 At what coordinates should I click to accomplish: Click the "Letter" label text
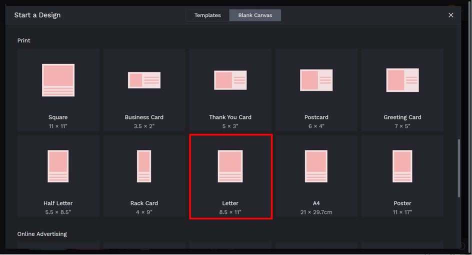tap(230, 203)
